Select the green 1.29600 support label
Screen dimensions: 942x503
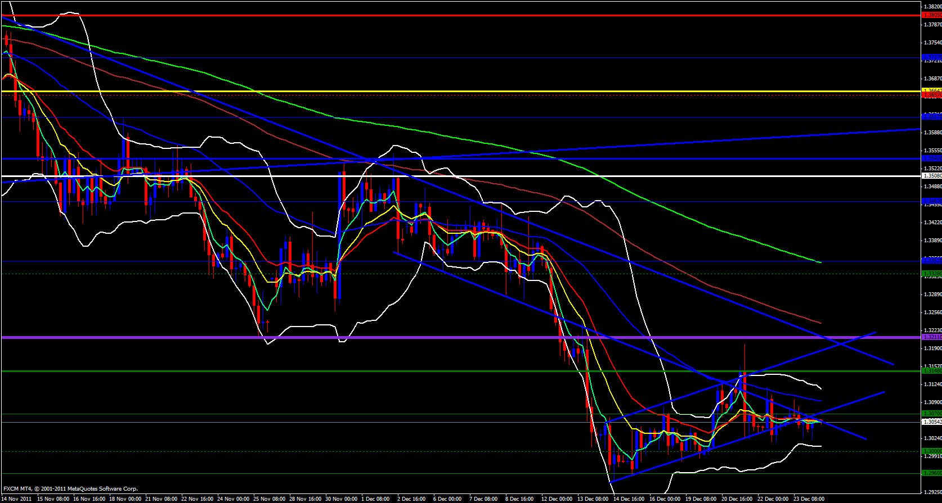point(931,473)
